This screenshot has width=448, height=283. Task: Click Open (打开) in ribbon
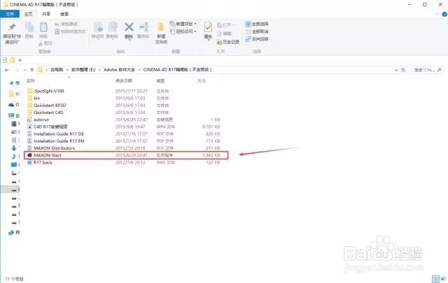225,25
